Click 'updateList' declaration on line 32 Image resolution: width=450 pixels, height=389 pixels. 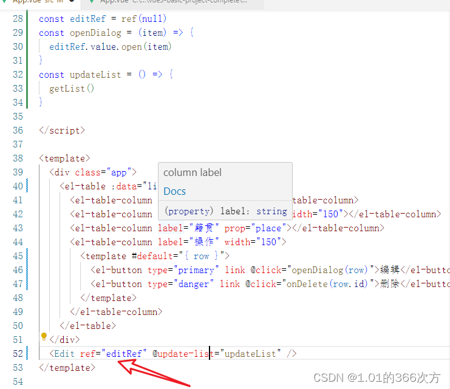[95, 75]
